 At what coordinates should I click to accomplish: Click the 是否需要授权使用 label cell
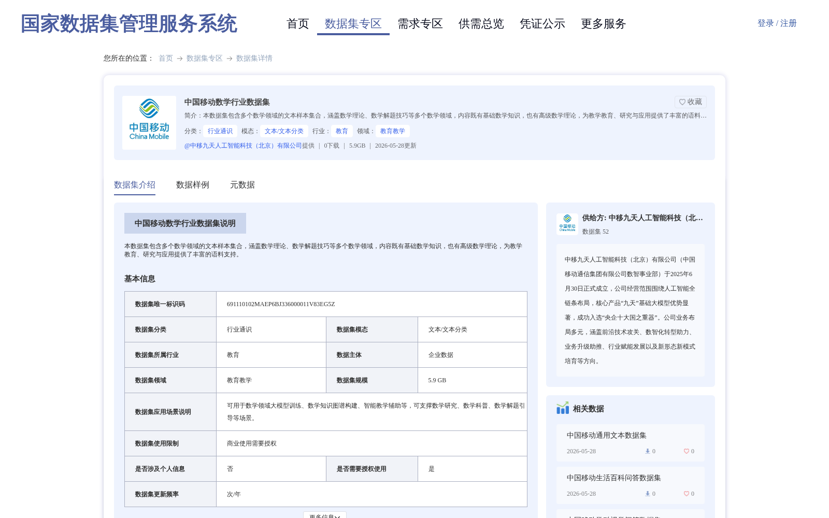click(372, 469)
